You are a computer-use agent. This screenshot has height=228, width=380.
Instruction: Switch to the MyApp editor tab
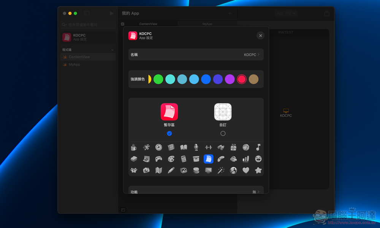click(207, 24)
